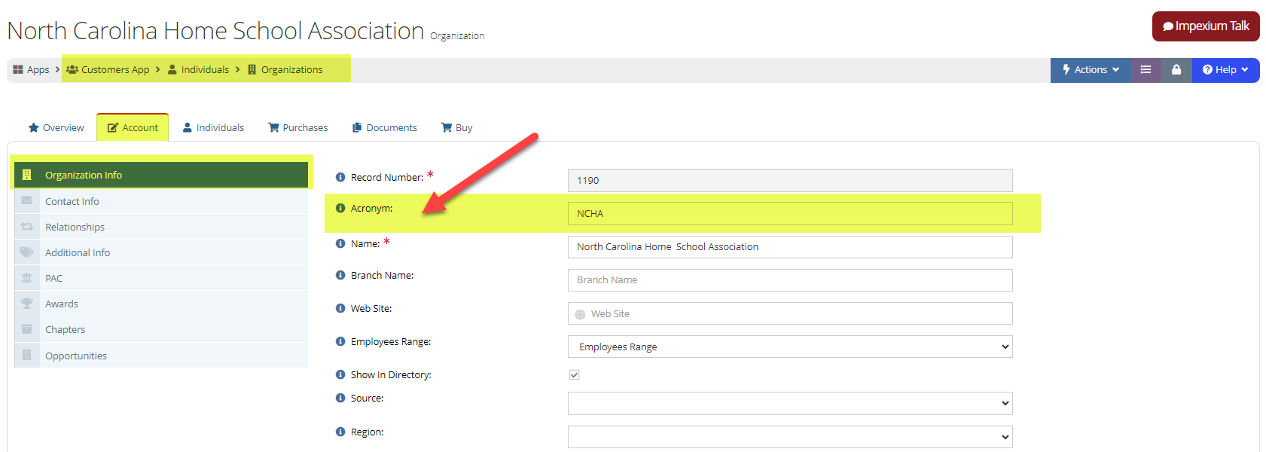Select the Account tab

click(133, 127)
